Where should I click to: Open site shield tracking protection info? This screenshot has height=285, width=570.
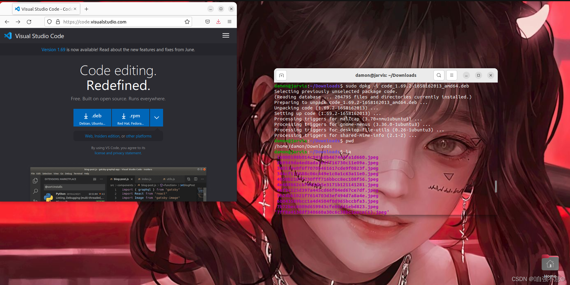point(49,22)
